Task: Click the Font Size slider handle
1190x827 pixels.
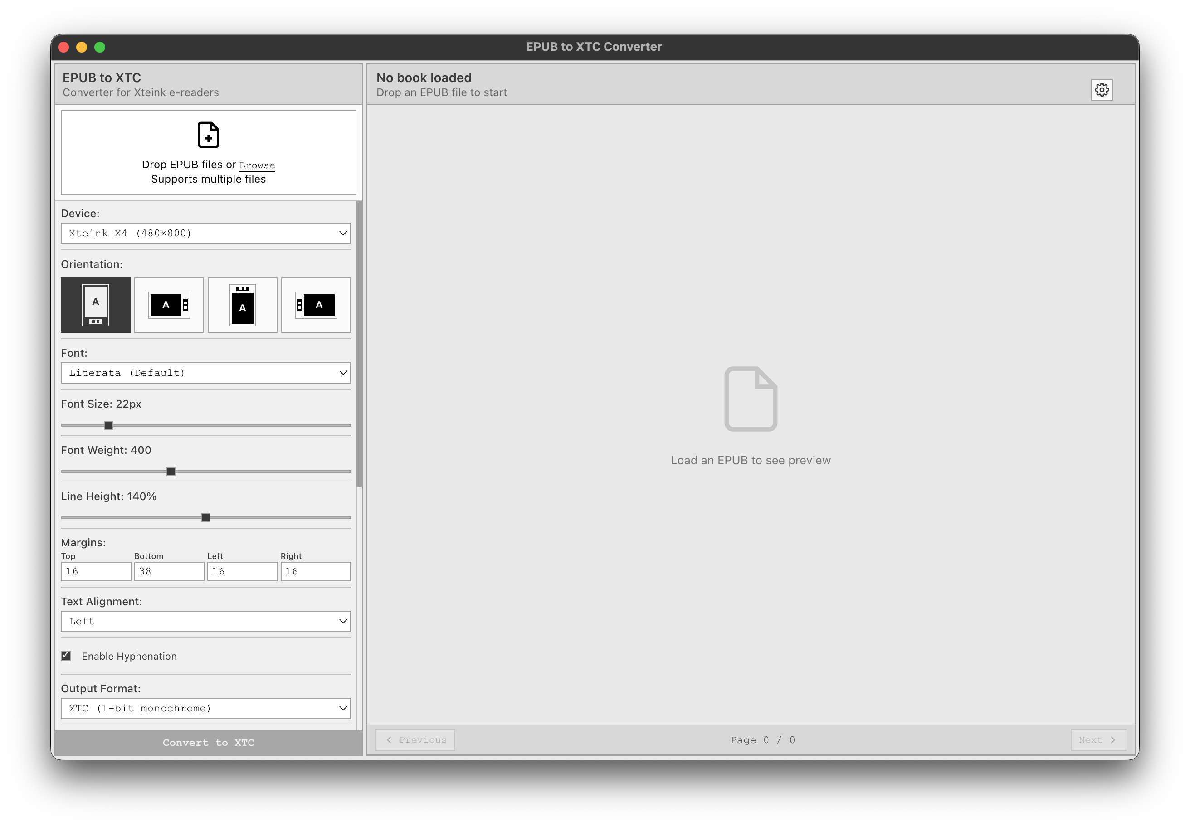Action: [x=109, y=425]
